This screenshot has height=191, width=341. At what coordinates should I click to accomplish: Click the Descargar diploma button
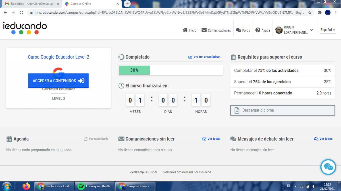(x=282, y=110)
